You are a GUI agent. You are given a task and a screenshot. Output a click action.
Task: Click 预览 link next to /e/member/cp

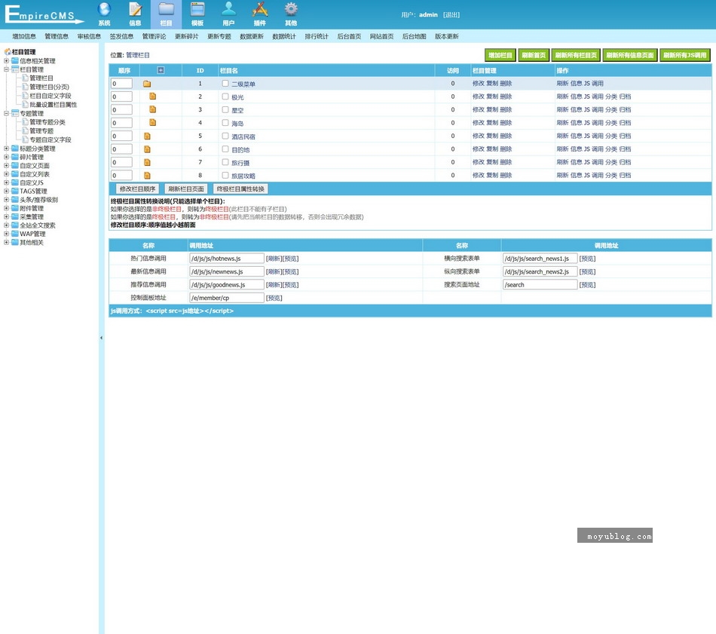(x=274, y=298)
